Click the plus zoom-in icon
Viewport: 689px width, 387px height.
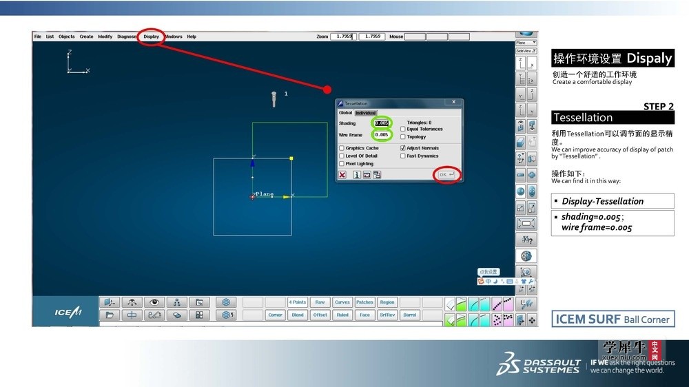point(532,175)
